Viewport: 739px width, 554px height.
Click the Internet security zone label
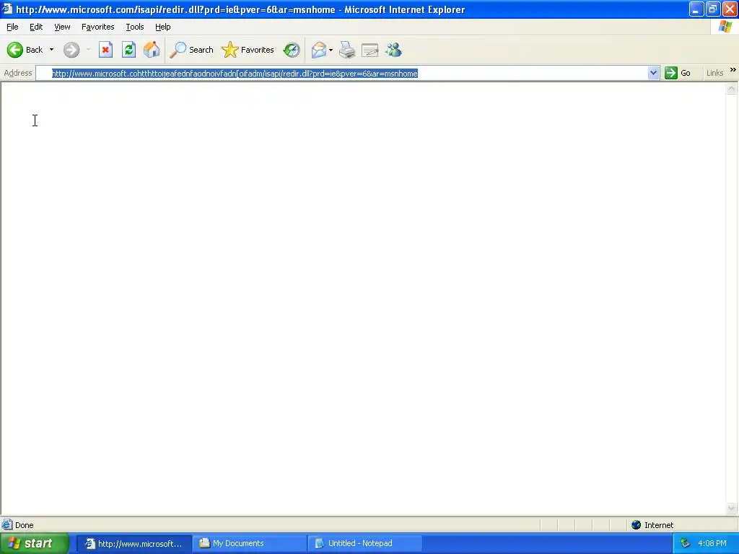658,525
